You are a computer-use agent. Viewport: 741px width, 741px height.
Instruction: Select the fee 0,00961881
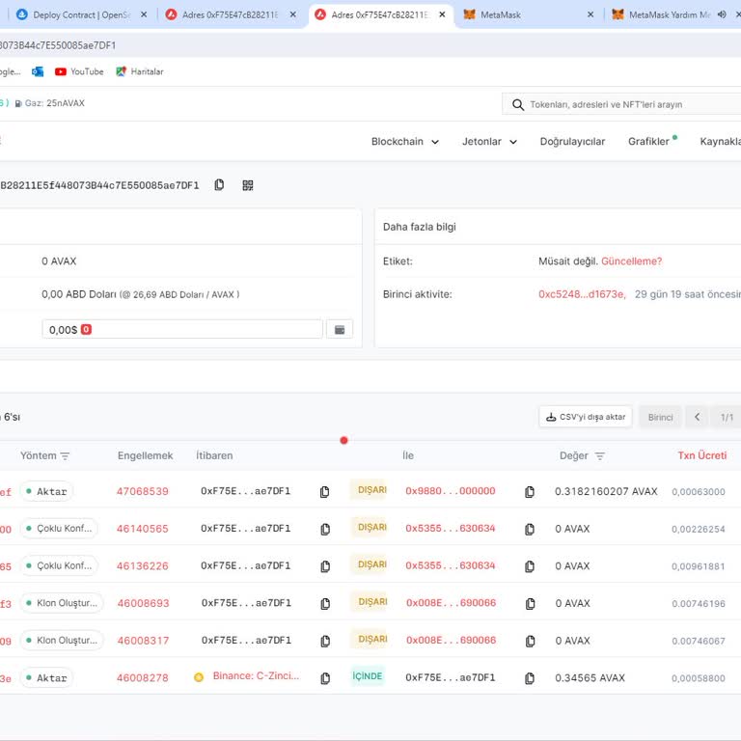tap(698, 566)
